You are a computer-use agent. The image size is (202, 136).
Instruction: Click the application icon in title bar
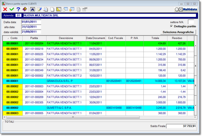pyautogui.click(x=3, y=4)
